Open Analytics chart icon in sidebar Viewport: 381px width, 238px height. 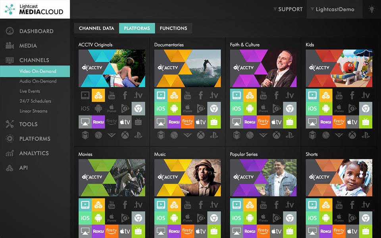point(10,153)
